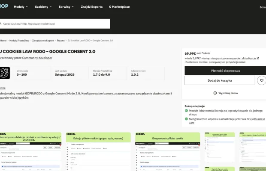Image resolution: width=266 pixels, height=171 pixels.
Task: Open the 'Grupowanie plików cookie' screenshot
Action: click(168, 152)
